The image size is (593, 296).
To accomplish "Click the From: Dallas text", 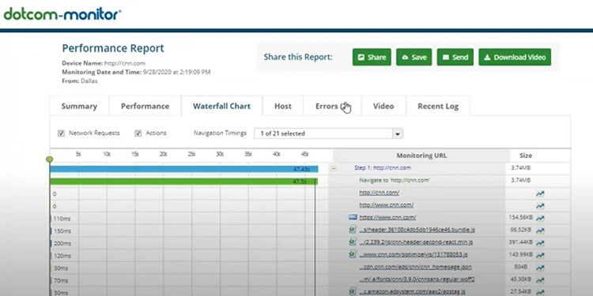I will tap(80, 81).
